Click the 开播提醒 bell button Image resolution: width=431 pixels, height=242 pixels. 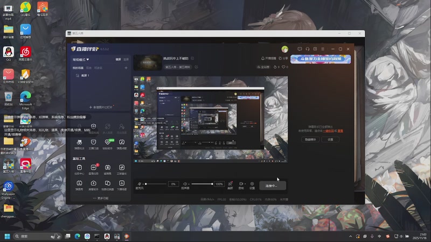point(268,58)
